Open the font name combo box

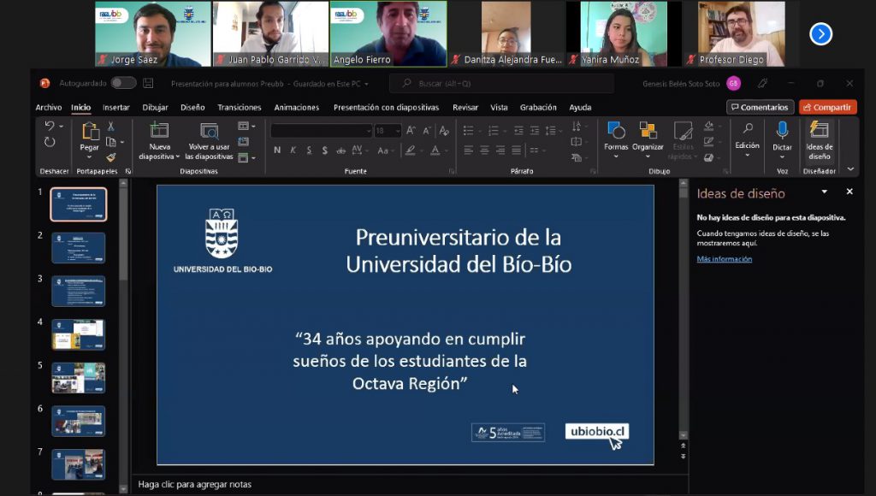pos(322,131)
